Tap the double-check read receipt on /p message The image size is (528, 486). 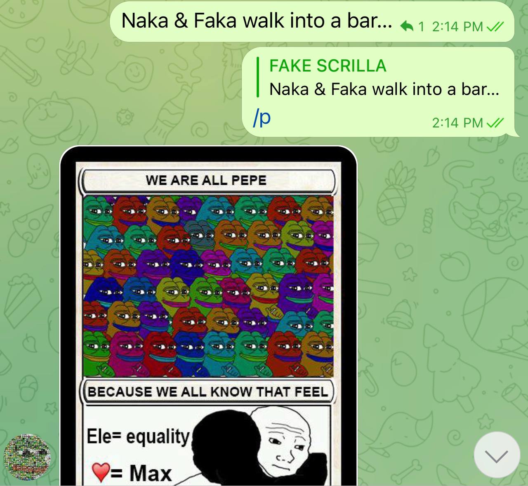(x=495, y=123)
